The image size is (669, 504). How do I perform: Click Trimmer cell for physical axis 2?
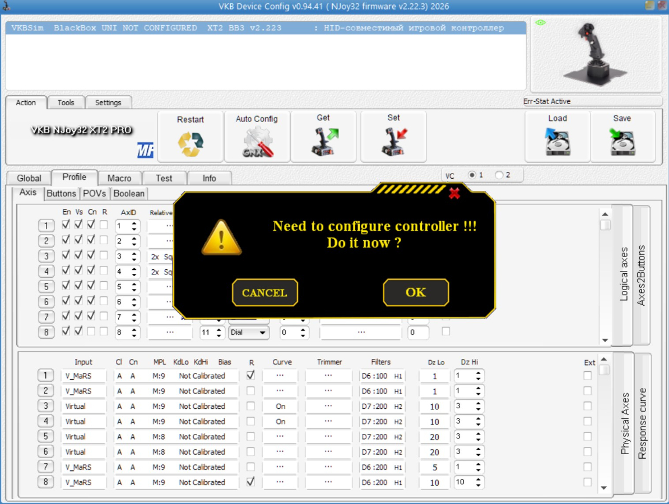(x=328, y=391)
